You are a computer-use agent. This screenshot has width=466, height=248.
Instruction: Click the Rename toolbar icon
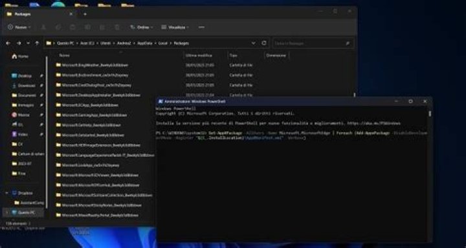tap(87, 27)
